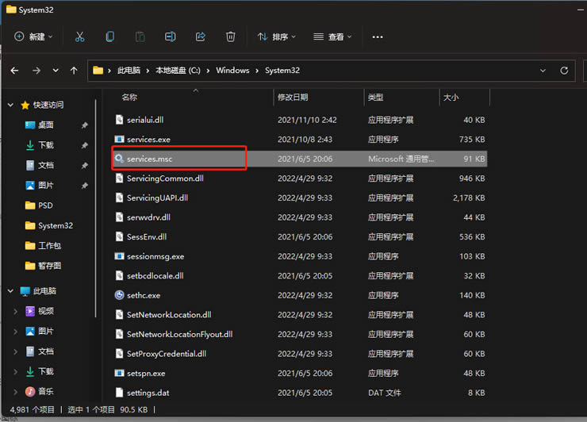The image size is (587, 422).
Task: Click Windows in the breadcrumb path
Action: click(x=232, y=71)
